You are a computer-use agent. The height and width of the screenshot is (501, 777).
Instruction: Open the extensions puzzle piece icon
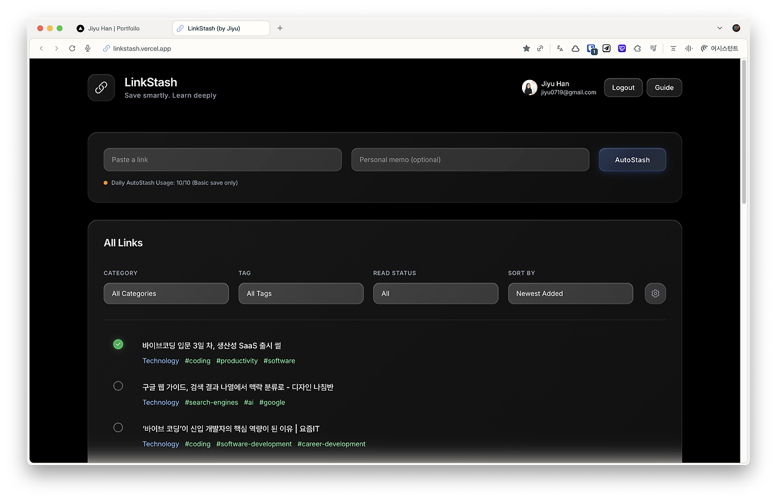637,48
